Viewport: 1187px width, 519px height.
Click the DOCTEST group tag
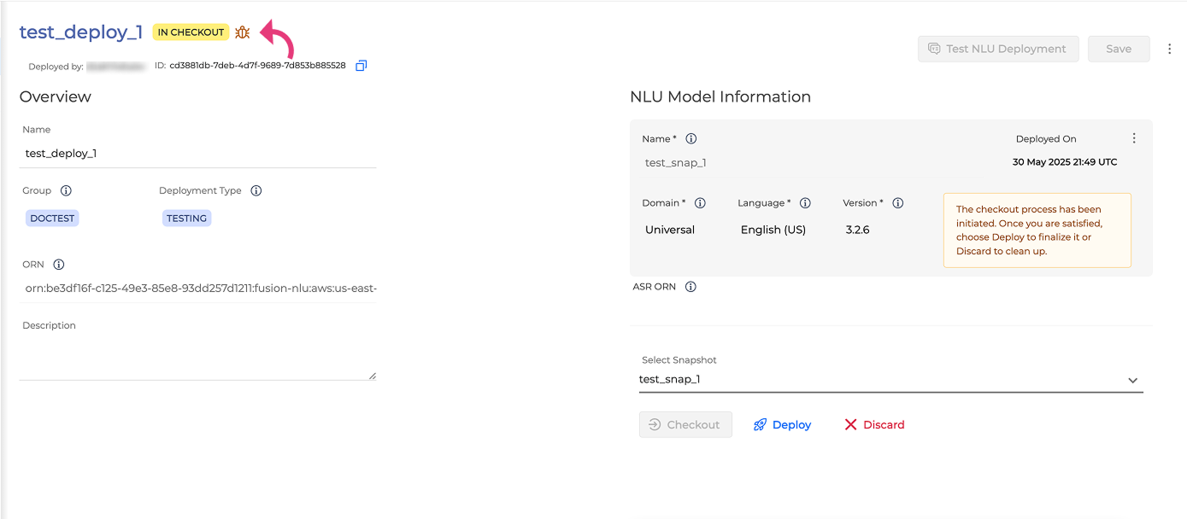53,219
